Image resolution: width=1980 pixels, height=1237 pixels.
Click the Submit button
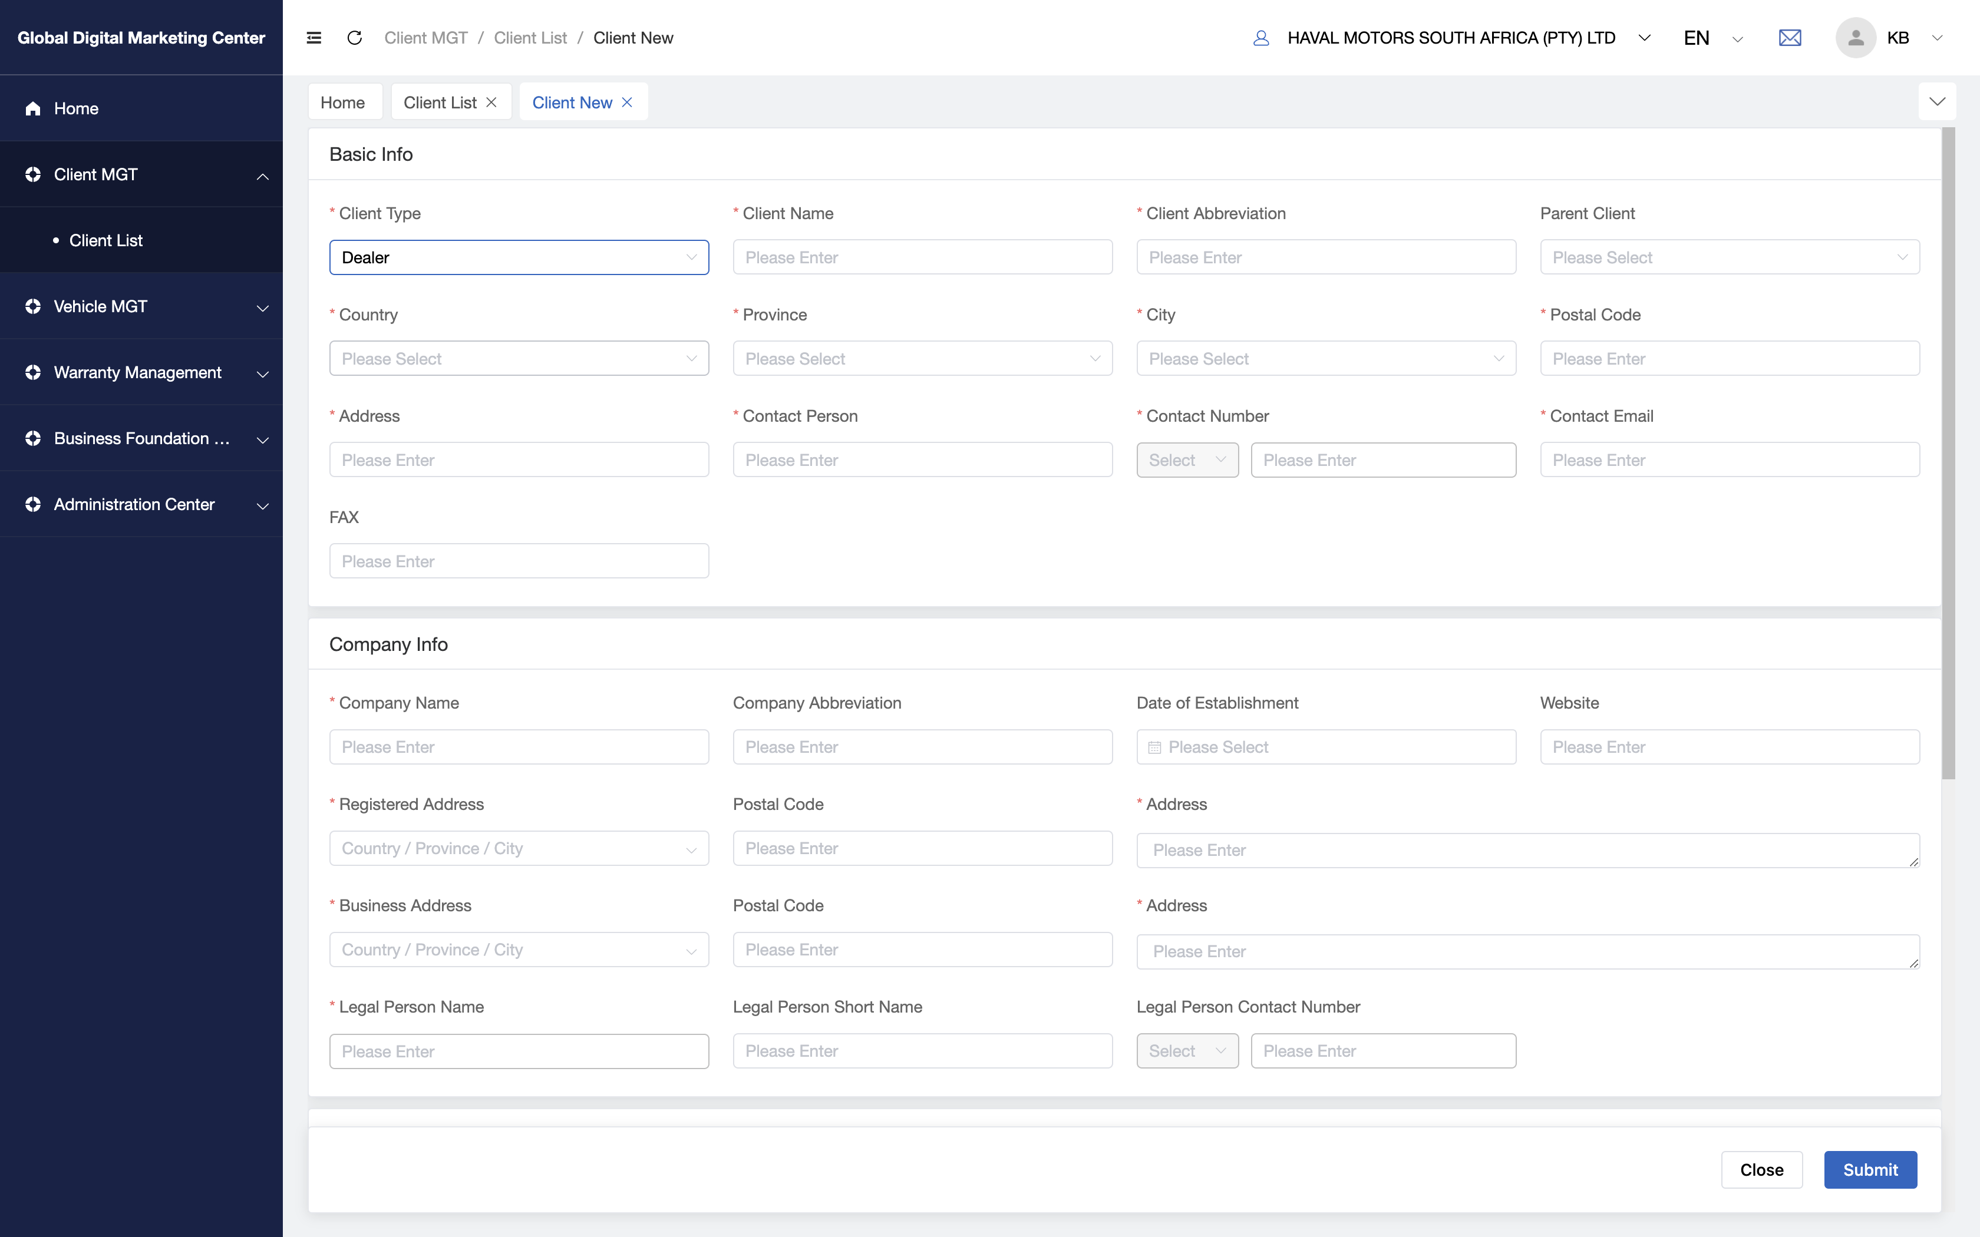(1870, 1170)
